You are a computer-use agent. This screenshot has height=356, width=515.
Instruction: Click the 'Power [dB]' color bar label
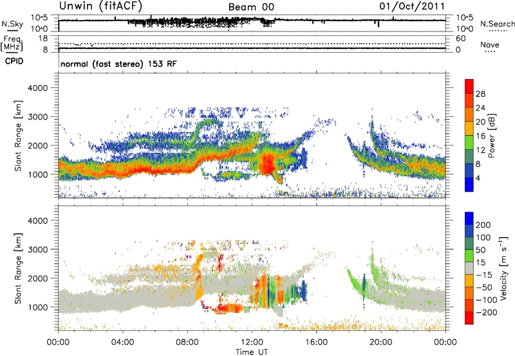pyautogui.click(x=491, y=136)
